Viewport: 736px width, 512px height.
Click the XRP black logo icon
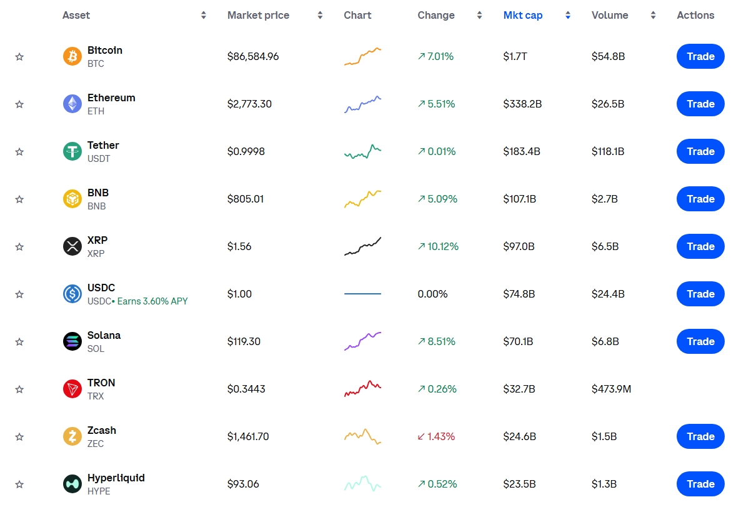72,246
